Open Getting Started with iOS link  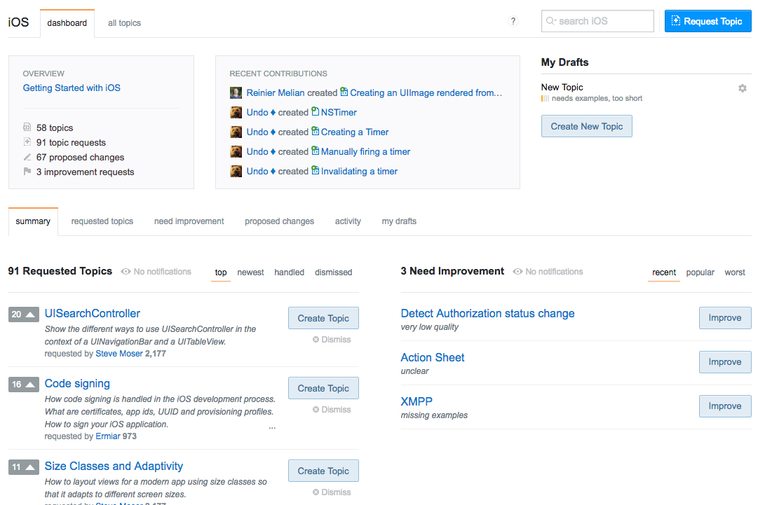72,88
